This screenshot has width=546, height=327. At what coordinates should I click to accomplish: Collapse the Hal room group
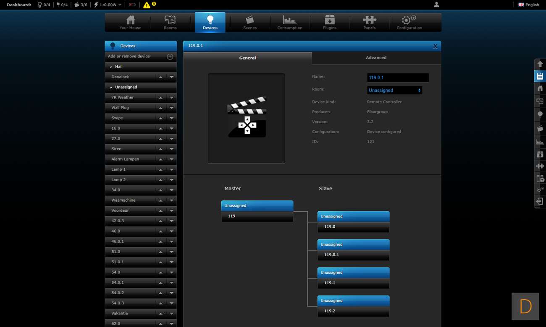point(111,67)
